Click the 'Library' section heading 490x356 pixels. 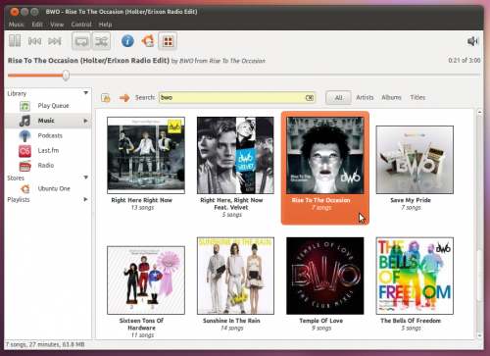17,93
